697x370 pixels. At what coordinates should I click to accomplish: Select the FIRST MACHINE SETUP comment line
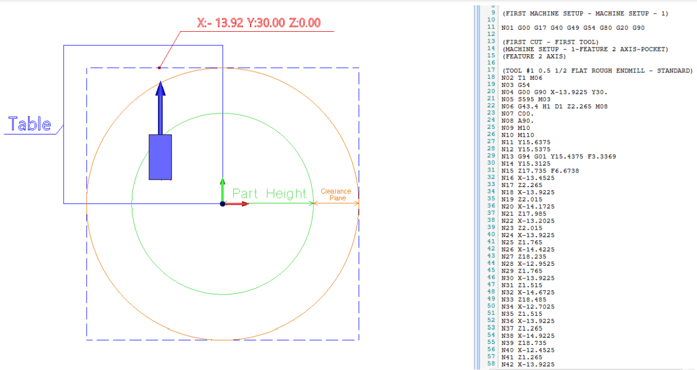(x=585, y=13)
